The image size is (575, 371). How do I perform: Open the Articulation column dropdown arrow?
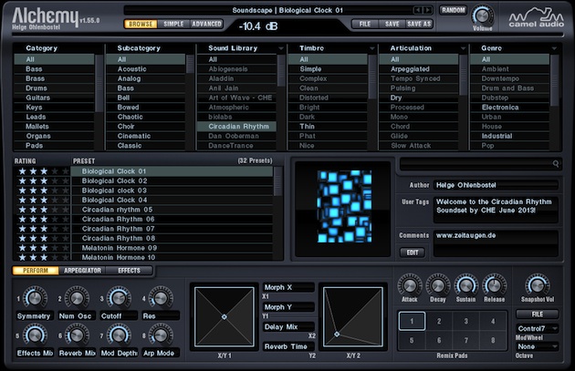click(x=463, y=48)
